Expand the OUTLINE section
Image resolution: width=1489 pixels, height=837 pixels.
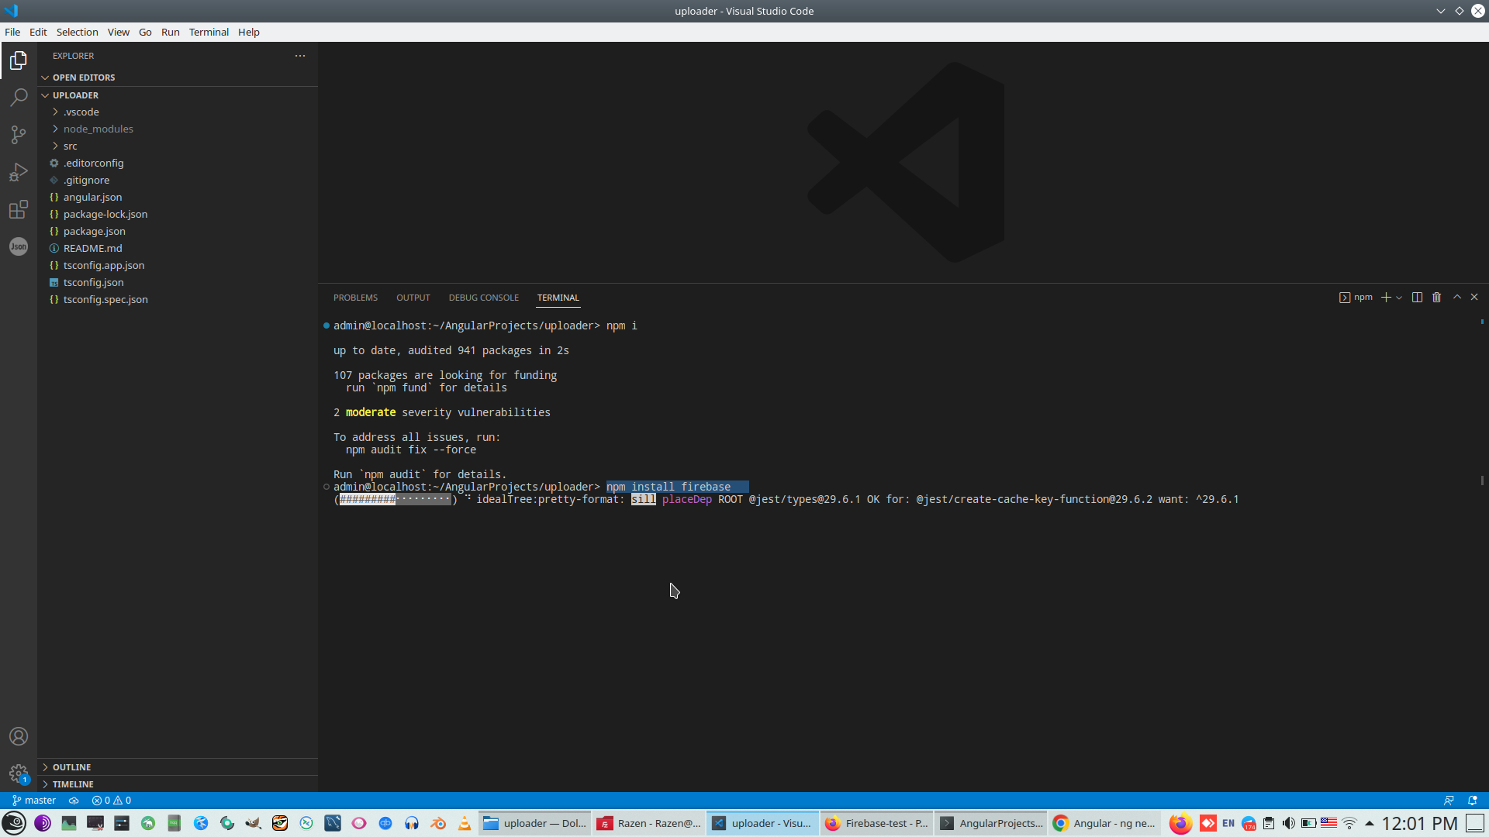pyautogui.click(x=71, y=767)
